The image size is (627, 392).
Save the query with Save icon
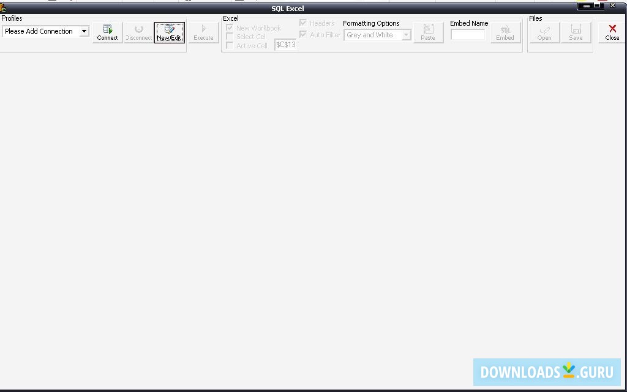pyautogui.click(x=576, y=32)
